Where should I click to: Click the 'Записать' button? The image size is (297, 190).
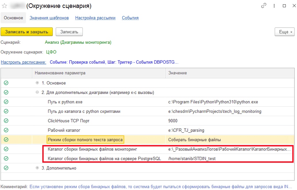pyautogui.click(x=69, y=32)
